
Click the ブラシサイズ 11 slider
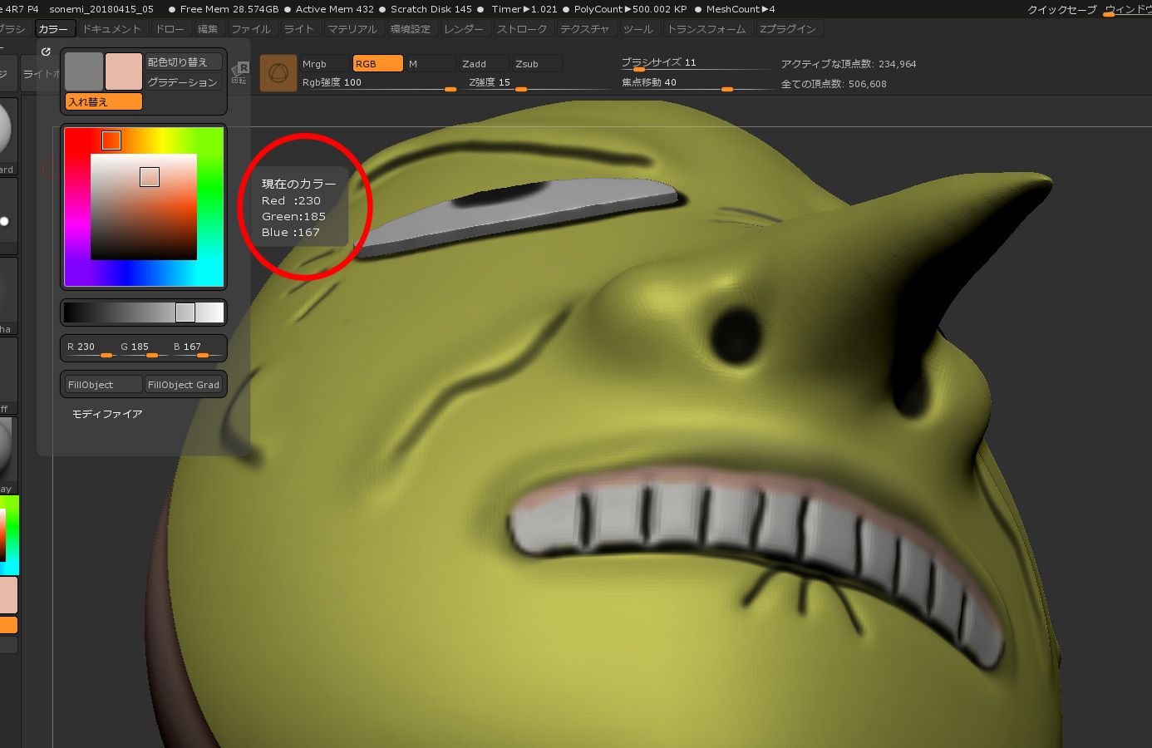pyautogui.click(x=697, y=64)
